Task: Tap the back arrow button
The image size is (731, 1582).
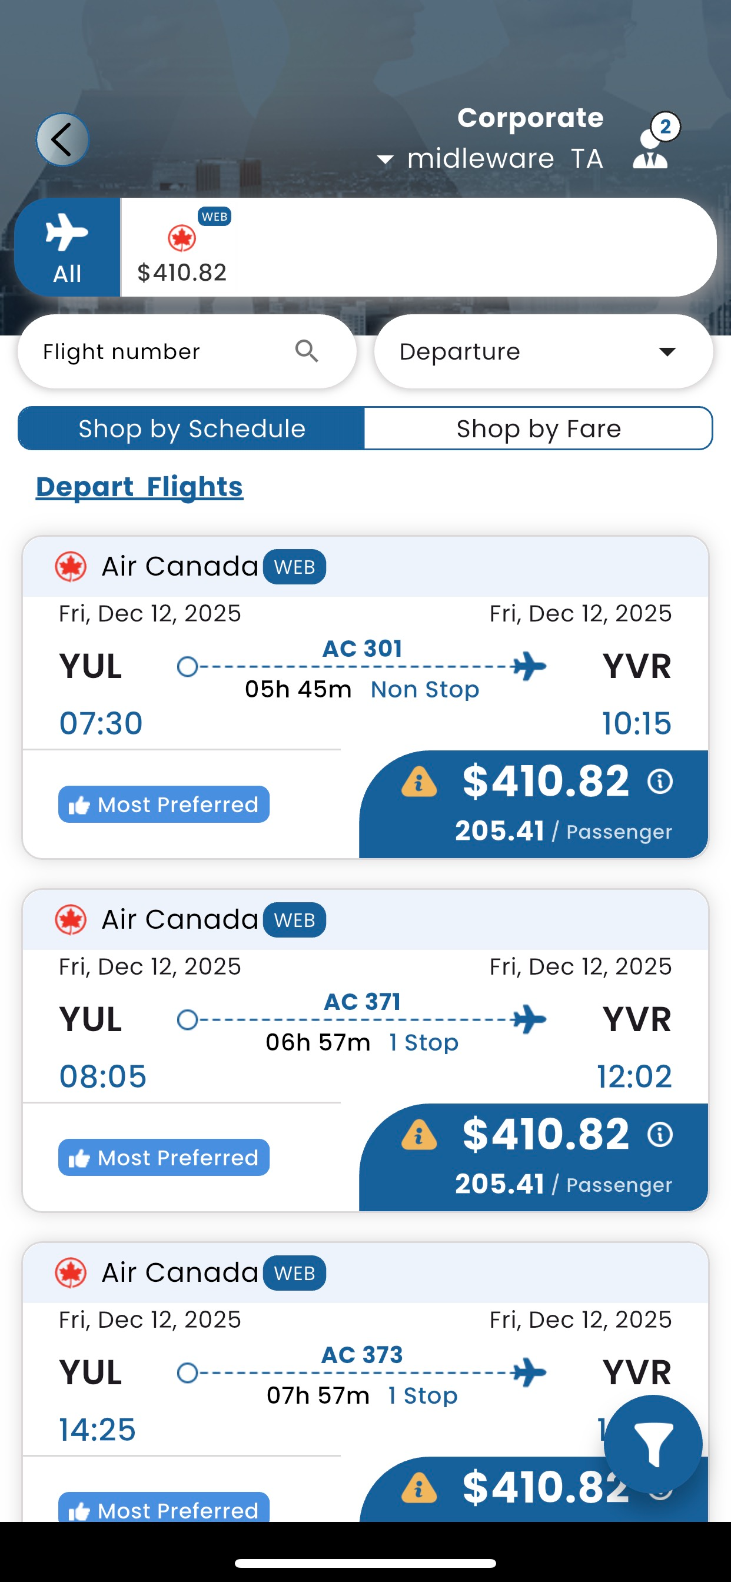Action: pyautogui.click(x=62, y=140)
